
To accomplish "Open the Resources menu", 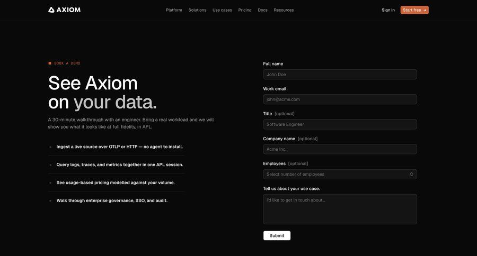I will pos(284,10).
